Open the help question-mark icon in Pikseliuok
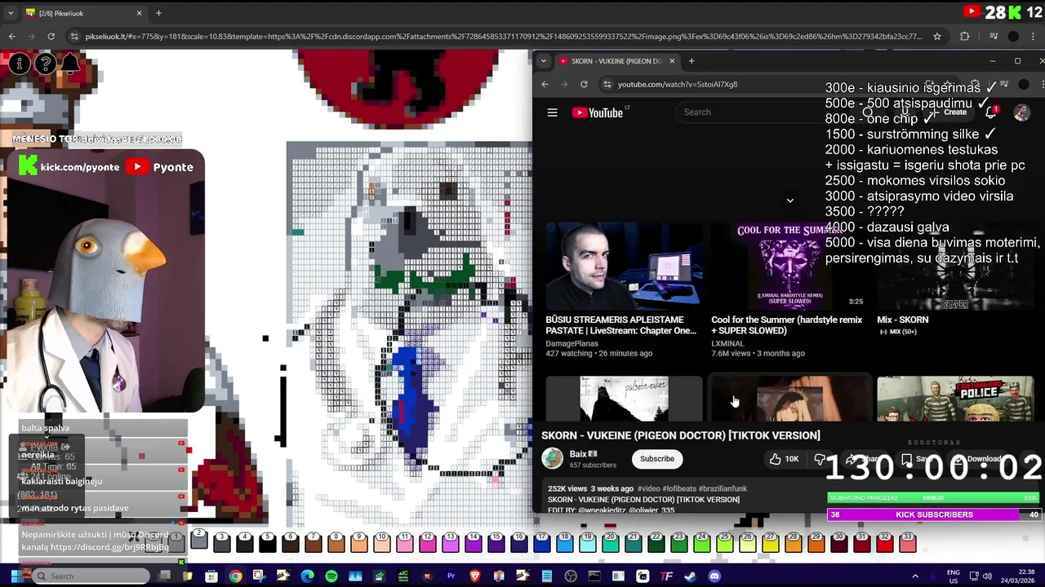The height and width of the screenshot is (587, 1045). pos(46,64)
